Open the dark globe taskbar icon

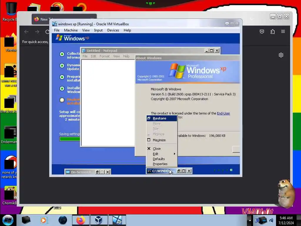tap(63, 220)
